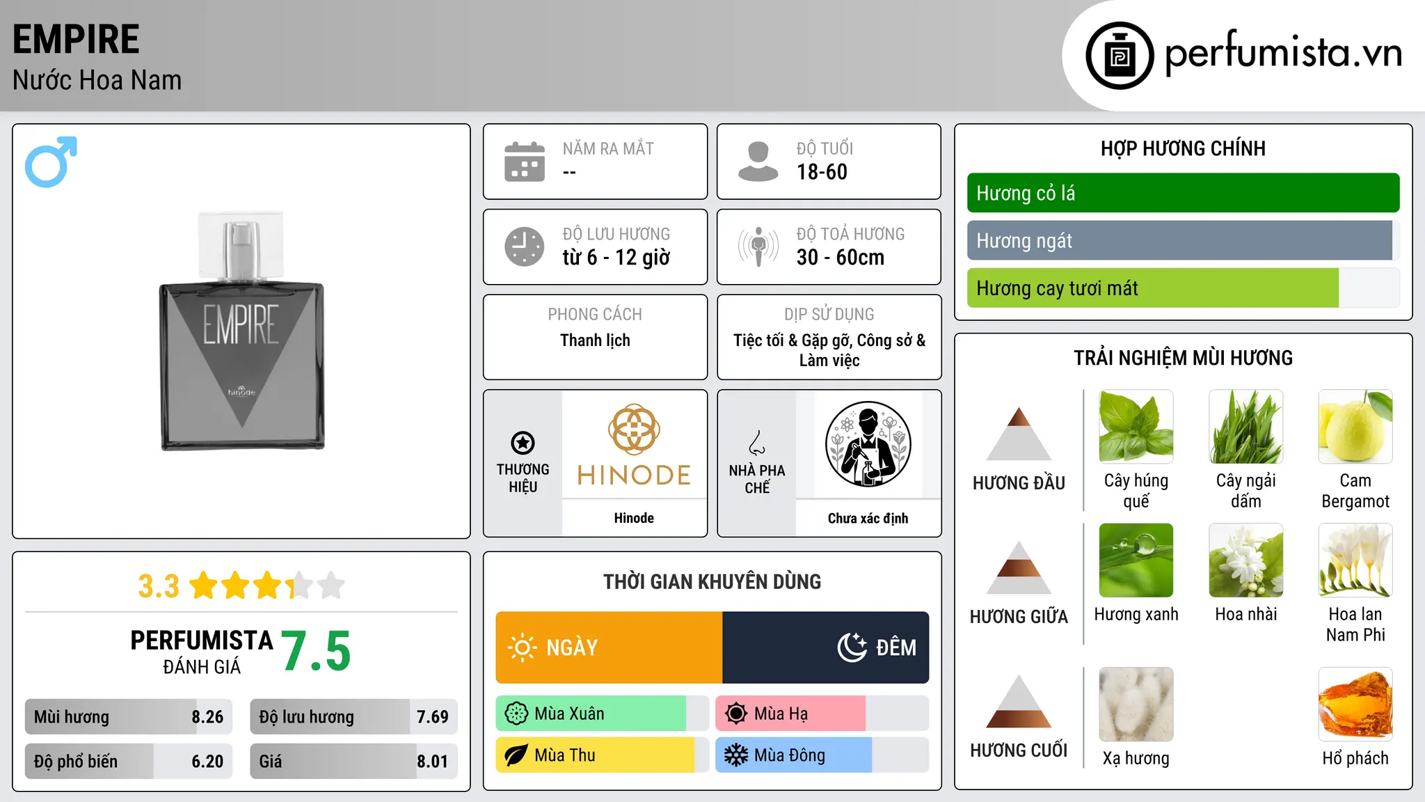Click the perfumista.vn bottle logo icon
This screenshot has width=1425, height=802.
1120,56
